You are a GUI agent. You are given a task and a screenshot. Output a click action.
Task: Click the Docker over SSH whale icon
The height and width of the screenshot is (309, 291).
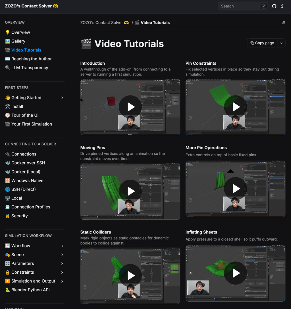coord(7,163)
